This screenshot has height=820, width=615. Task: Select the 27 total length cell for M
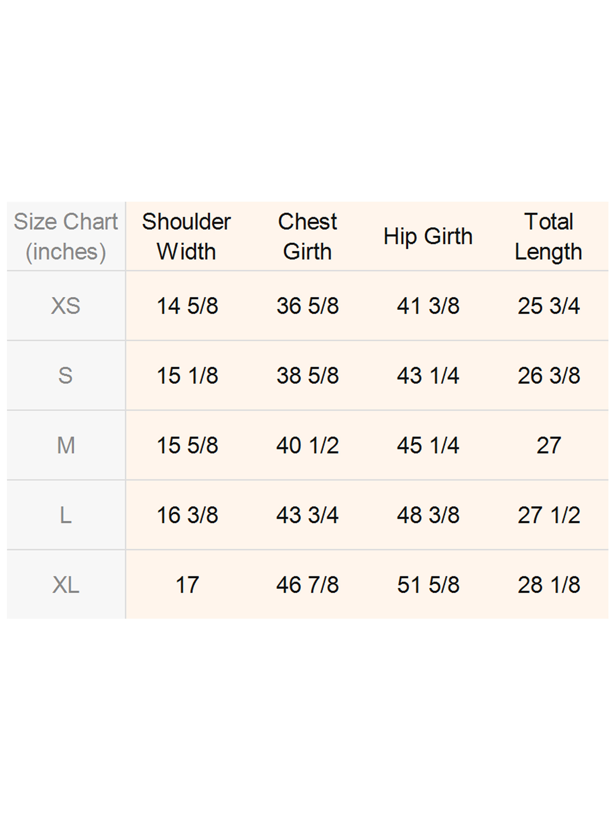pyautogui.click(x=549, y=445)
